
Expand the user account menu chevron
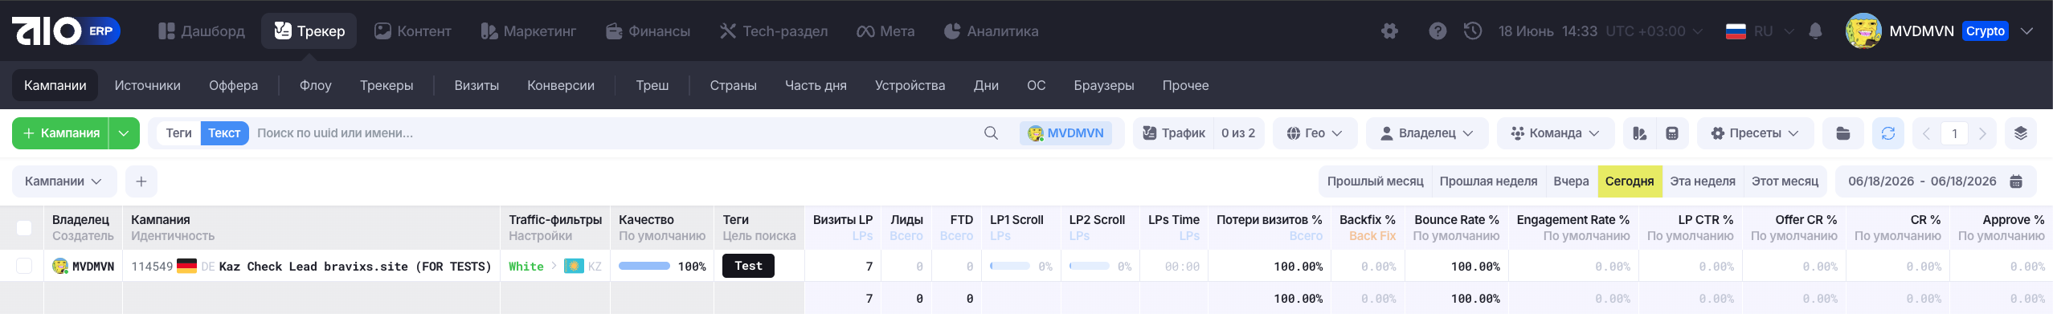point(2027,31)
